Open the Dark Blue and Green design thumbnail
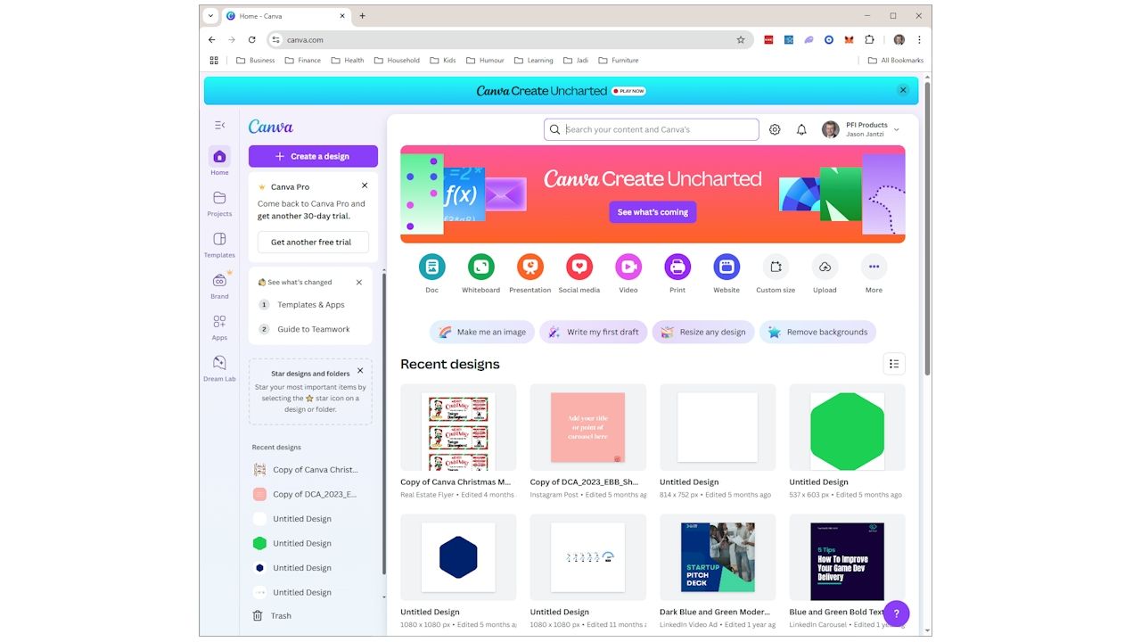1141x642 pixels. (718, 557)
